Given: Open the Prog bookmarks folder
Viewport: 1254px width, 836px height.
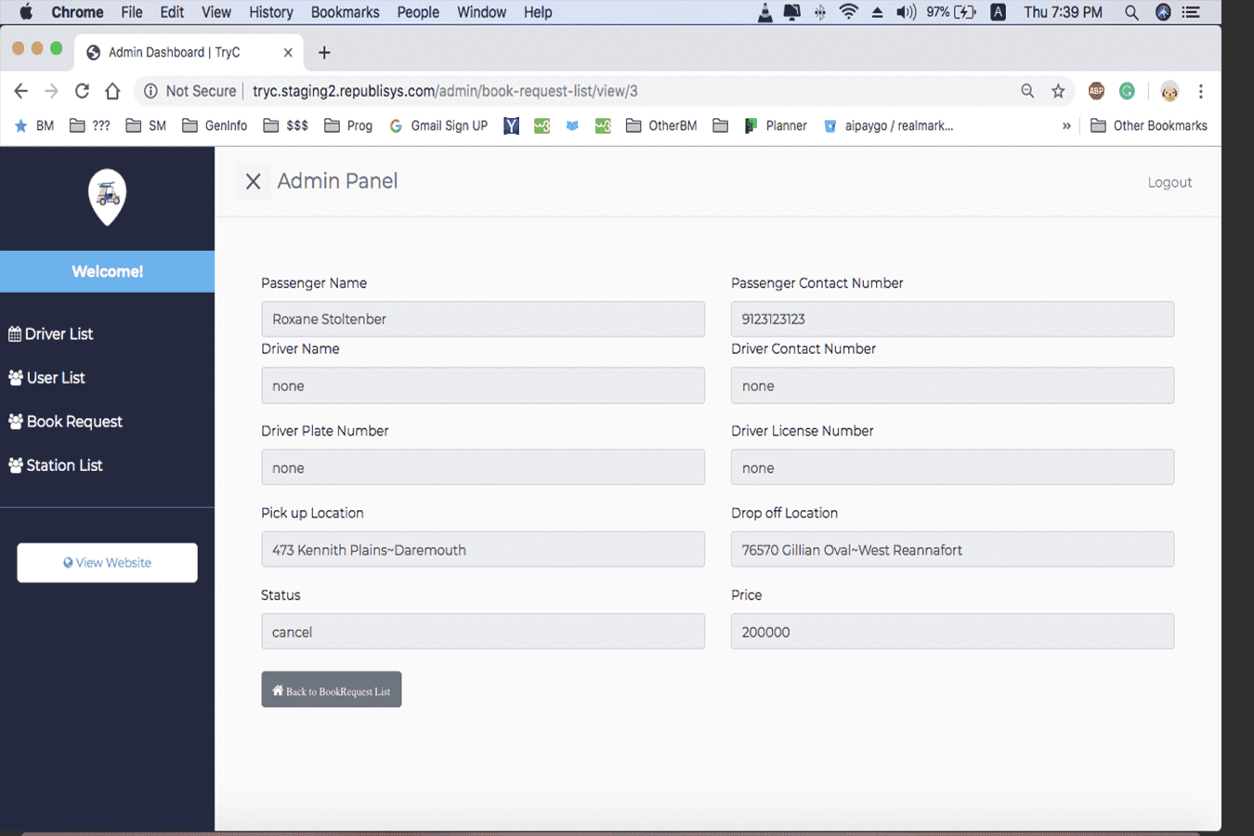Looking at the screenshot, I should click(x=348, y=125).
